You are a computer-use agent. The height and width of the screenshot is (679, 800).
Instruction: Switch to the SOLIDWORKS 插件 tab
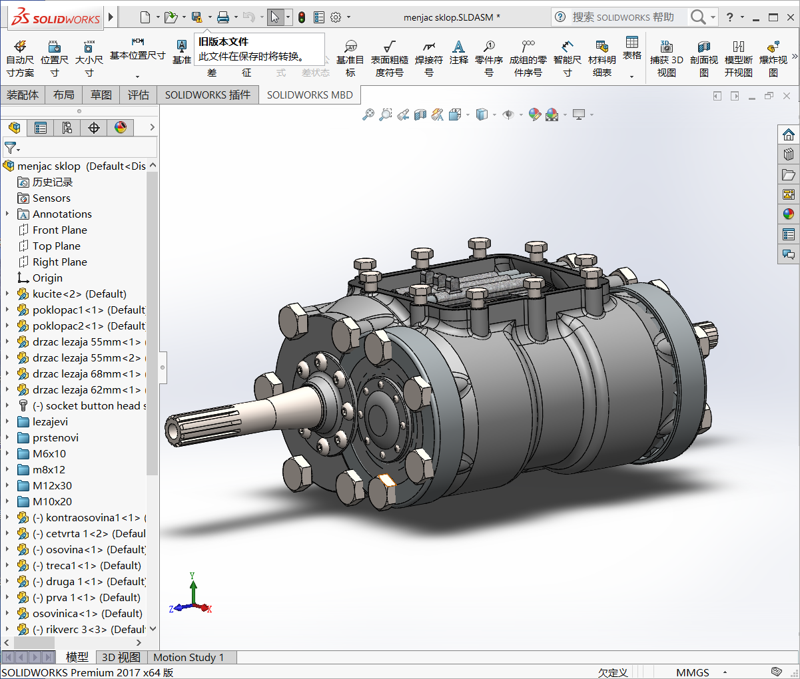pos(207,95)
